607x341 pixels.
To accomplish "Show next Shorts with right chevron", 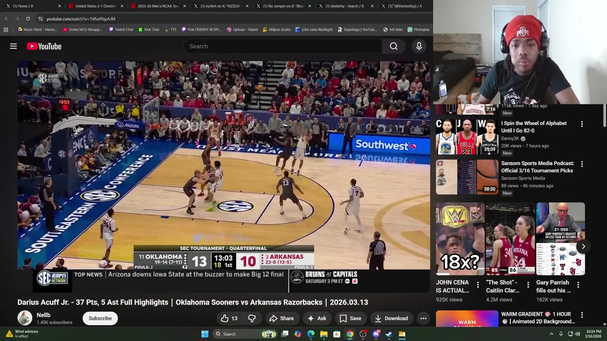I will (x=583, y=246).
